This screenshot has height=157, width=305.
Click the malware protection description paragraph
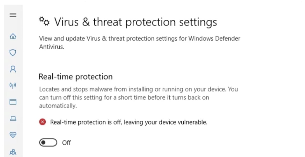138,97
